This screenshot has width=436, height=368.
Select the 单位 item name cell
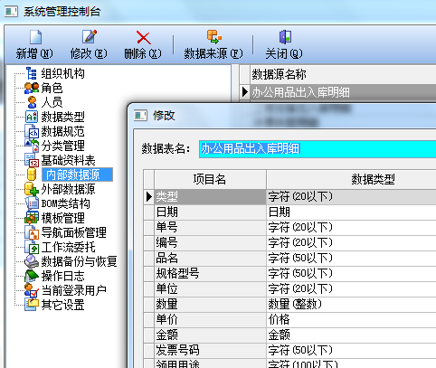pos(210,289)
